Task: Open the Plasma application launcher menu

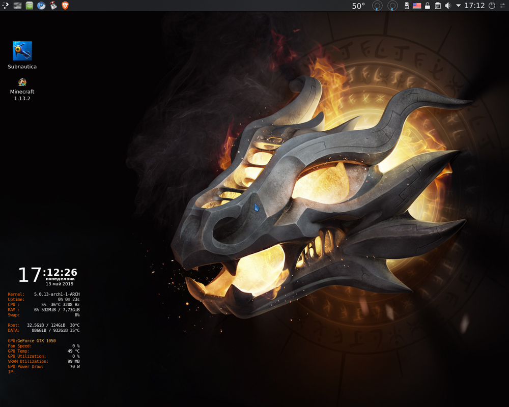Action: (x=5, y=6)
